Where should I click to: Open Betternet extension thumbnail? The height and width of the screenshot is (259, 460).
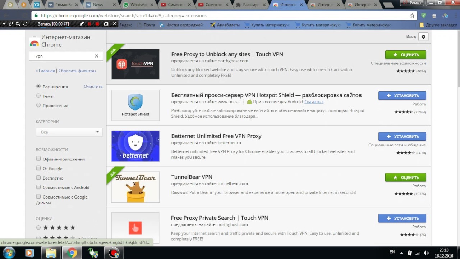click(135, 146)
